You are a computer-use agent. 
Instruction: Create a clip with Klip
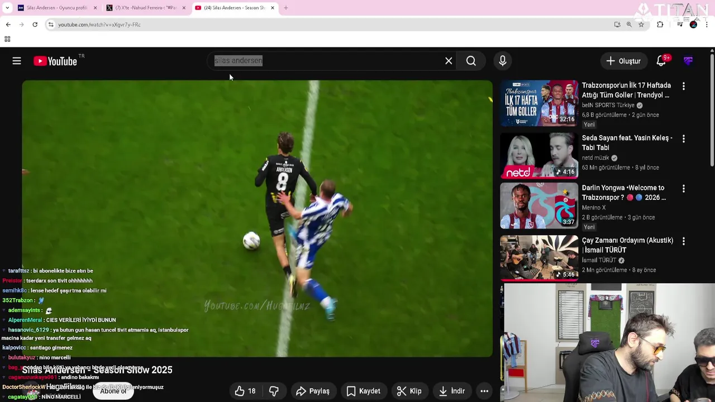tap(409, 391)
